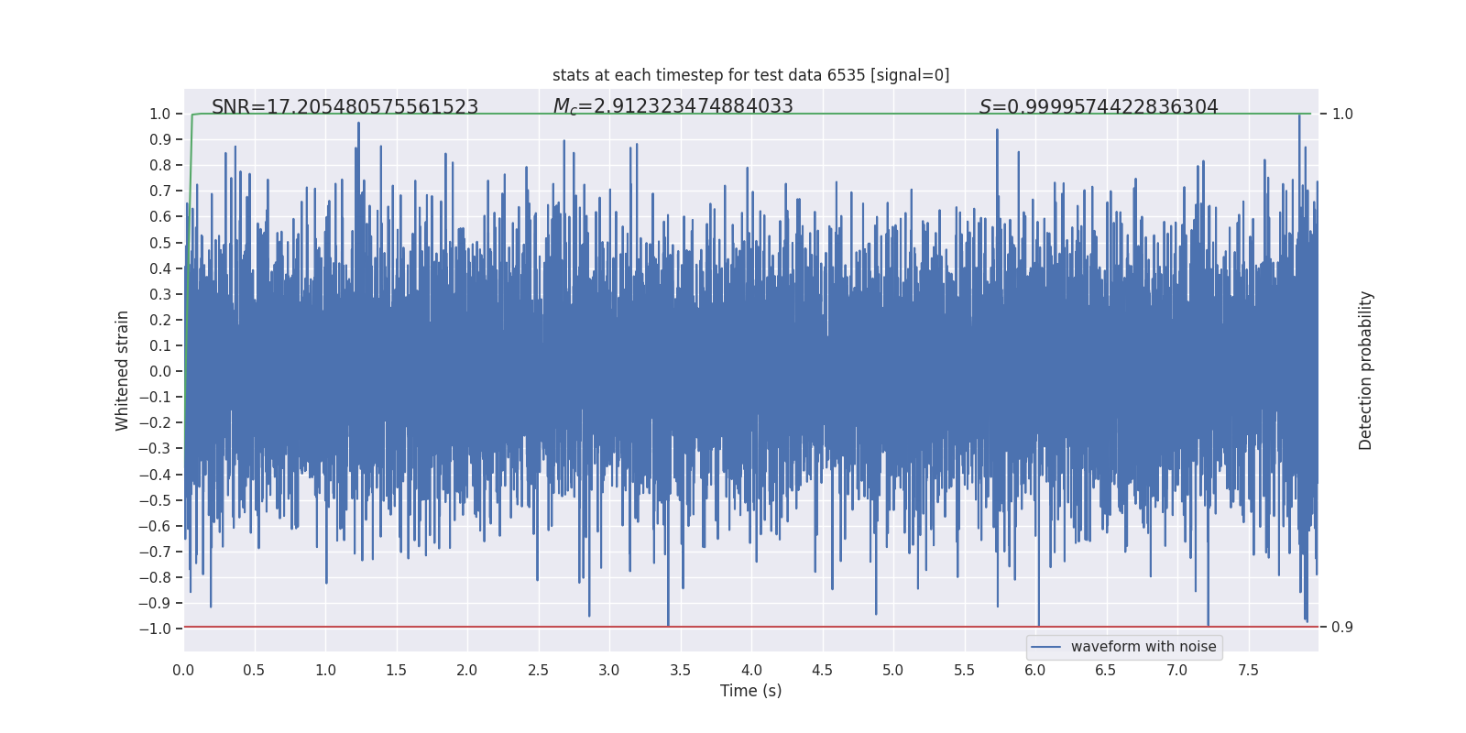Click the −1.0 tick on the left strain axis
The image size is (1466, 733).
click(x=155, y=629)
